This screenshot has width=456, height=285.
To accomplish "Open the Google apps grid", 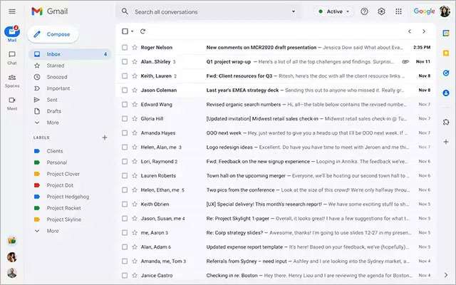I will point(398,11).
